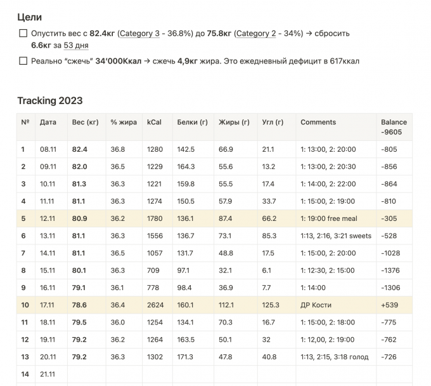The height and width of the screenshot is (386, 431).
Task: Select the "kCal" column header
Action: point(154,122)
